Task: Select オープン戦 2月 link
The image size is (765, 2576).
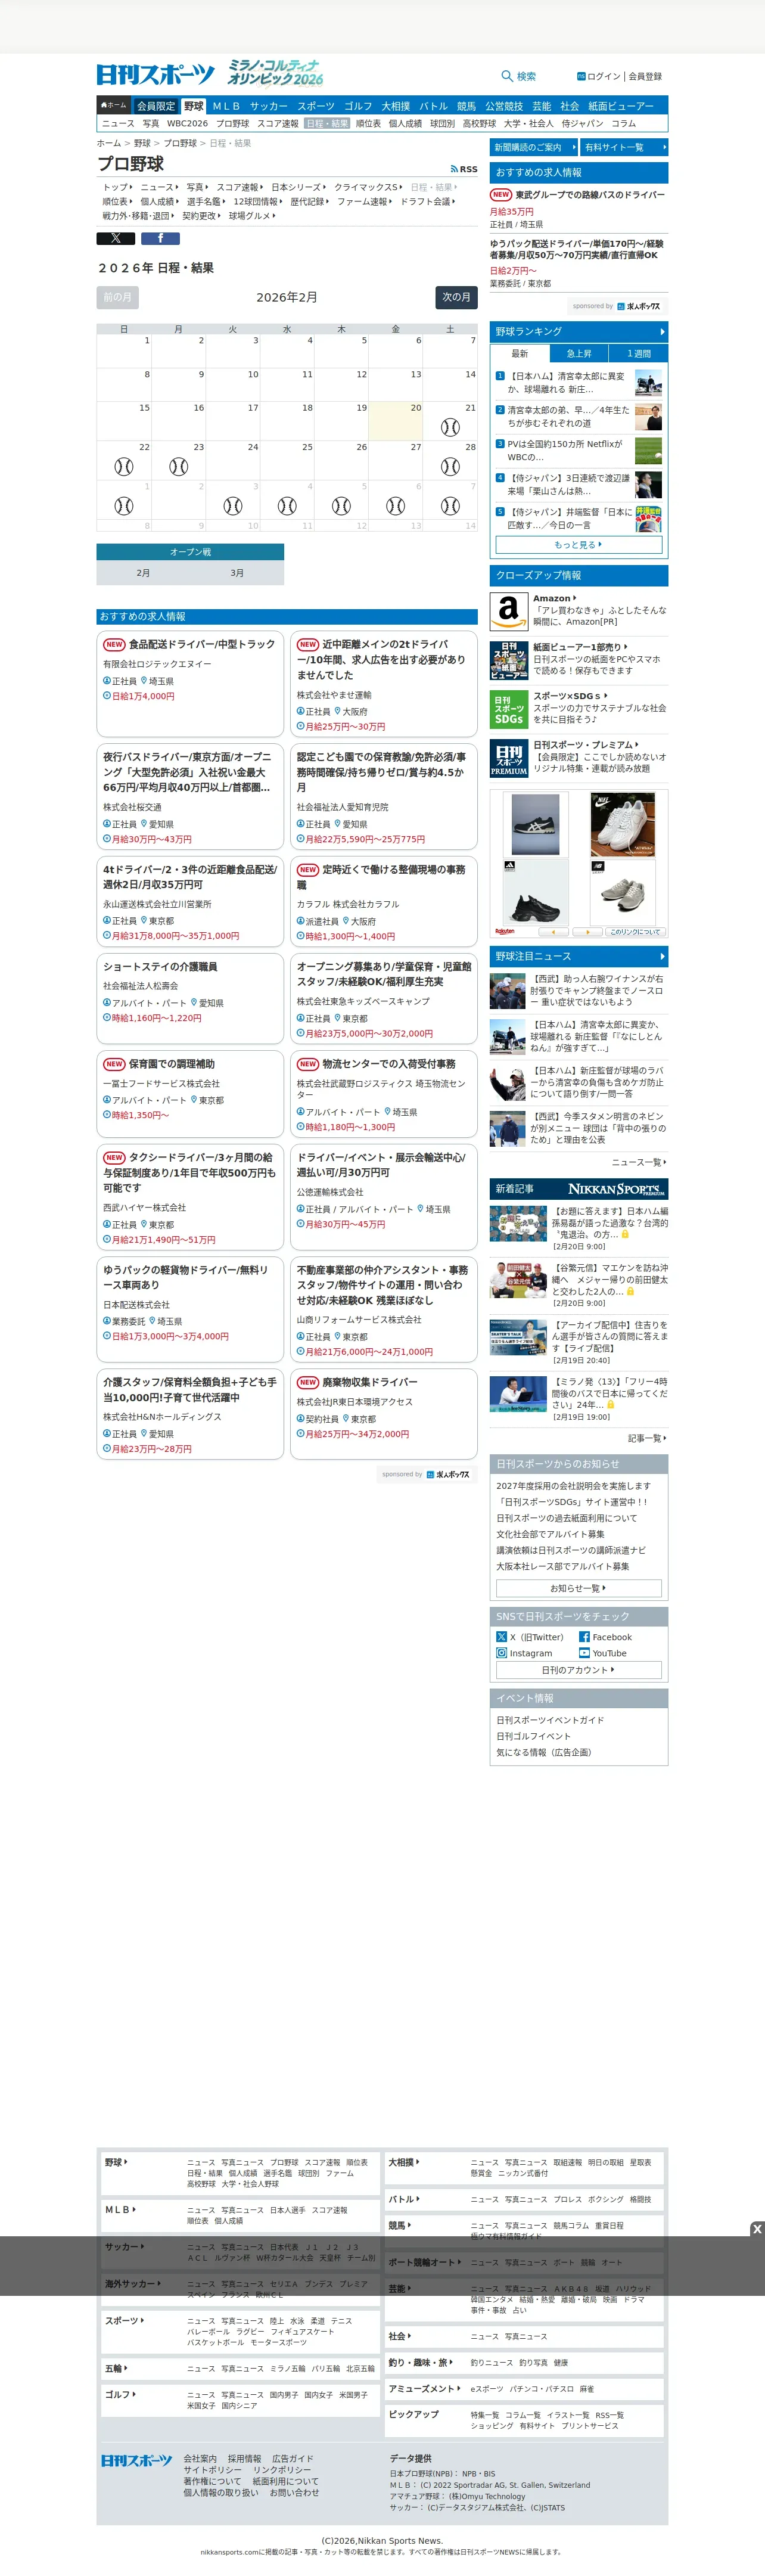Action: [143, 573]
